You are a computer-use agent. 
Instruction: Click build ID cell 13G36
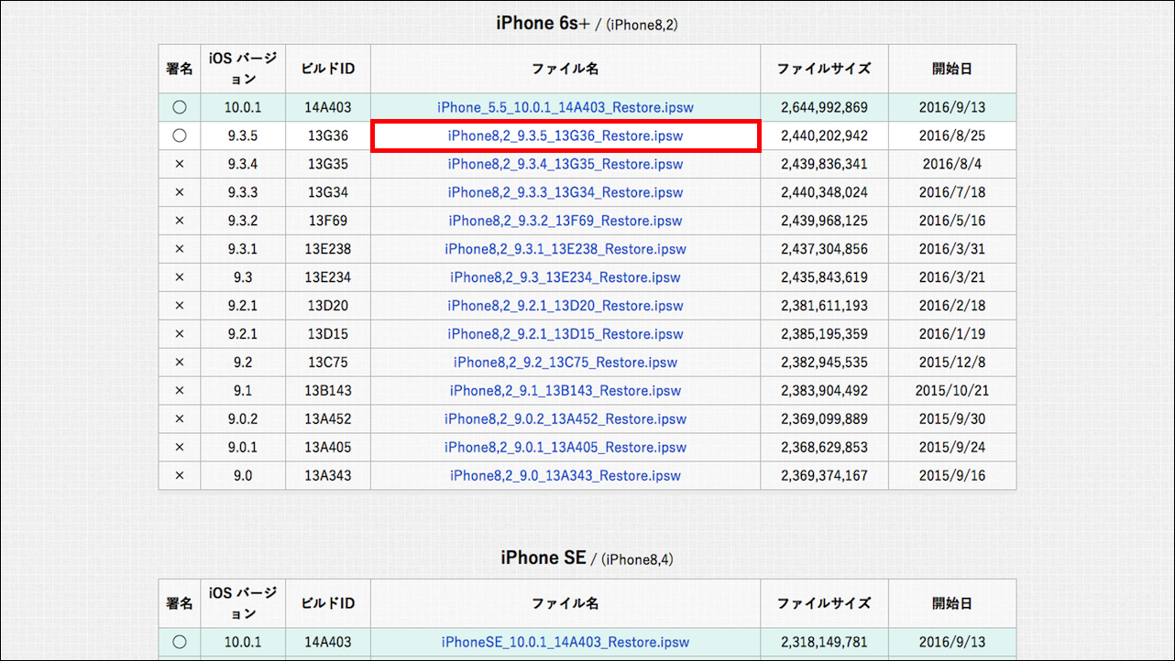click(328, 135)
